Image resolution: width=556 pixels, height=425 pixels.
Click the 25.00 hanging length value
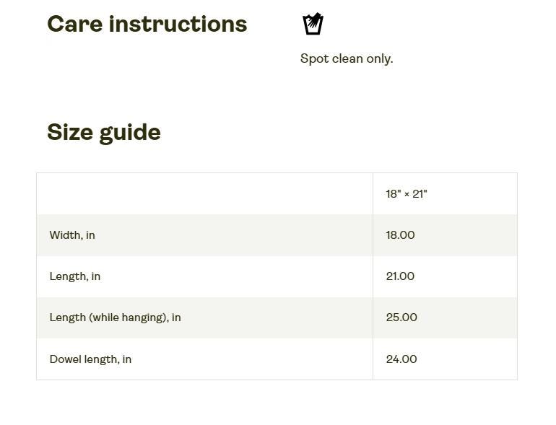pyautogui.click(x=401, y=317)
